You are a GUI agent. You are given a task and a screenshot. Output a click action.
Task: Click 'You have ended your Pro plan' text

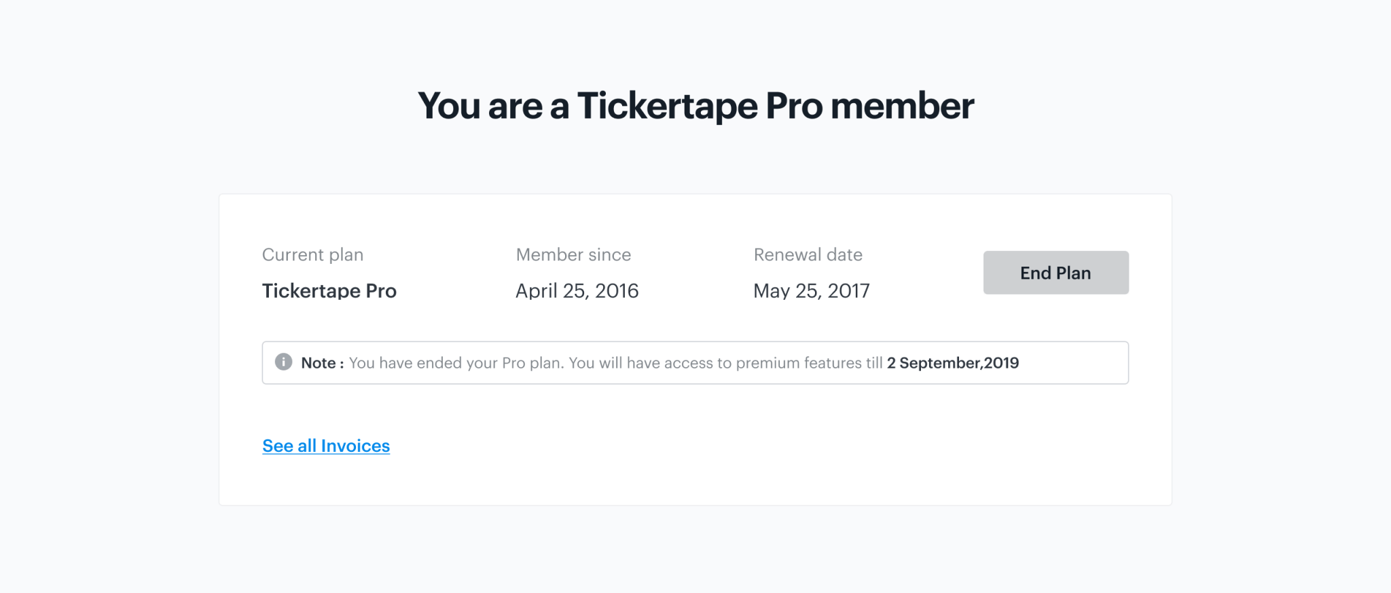[455, 363]
